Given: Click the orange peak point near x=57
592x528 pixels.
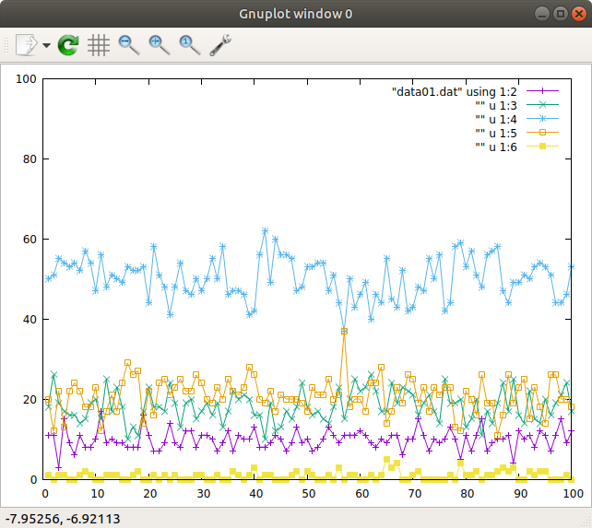Looking at the screenshot, I should (x=344, y=332).
